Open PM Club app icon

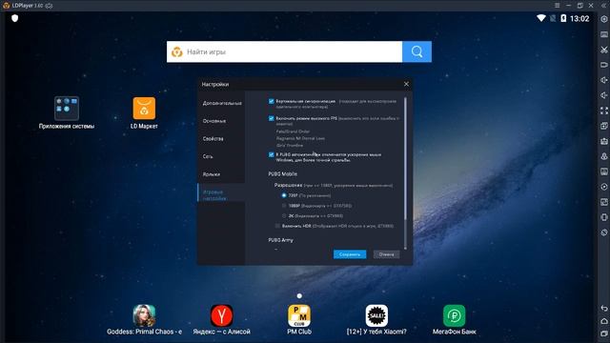click(299, 315)
